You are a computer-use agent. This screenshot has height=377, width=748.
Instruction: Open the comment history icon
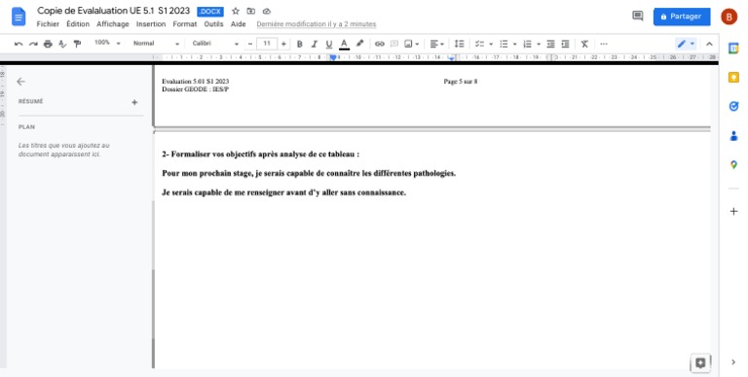tap(637, 17)
